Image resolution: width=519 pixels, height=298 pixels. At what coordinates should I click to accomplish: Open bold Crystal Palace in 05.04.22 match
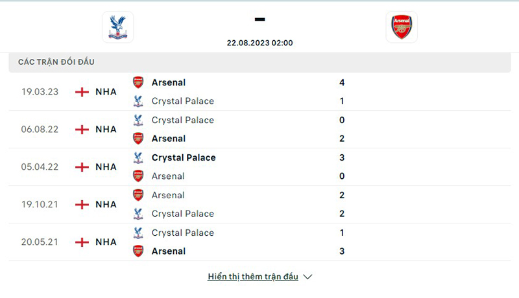(184, 157)
